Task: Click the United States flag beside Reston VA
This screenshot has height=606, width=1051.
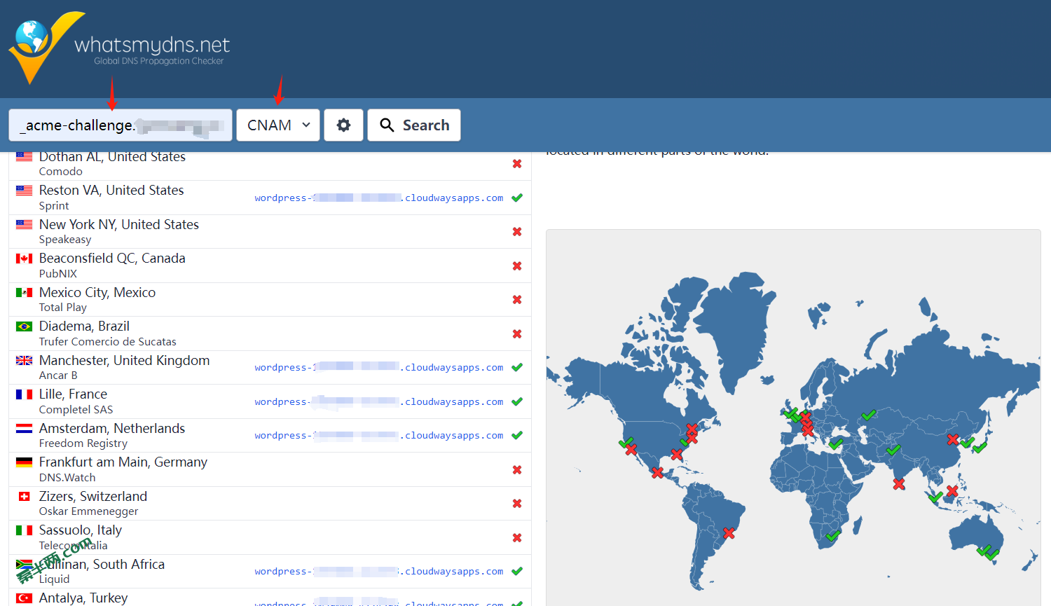Action: 24,190
